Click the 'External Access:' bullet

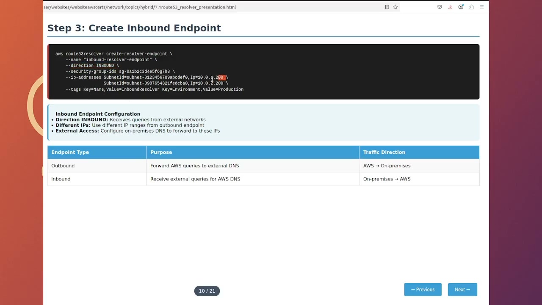click(x=138, y=130)
